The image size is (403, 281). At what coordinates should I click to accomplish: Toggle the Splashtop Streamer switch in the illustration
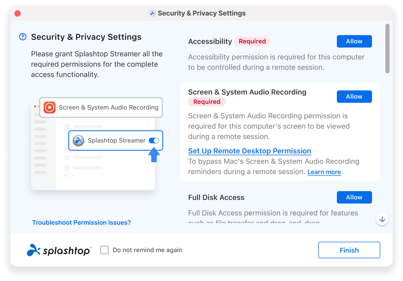154,140
